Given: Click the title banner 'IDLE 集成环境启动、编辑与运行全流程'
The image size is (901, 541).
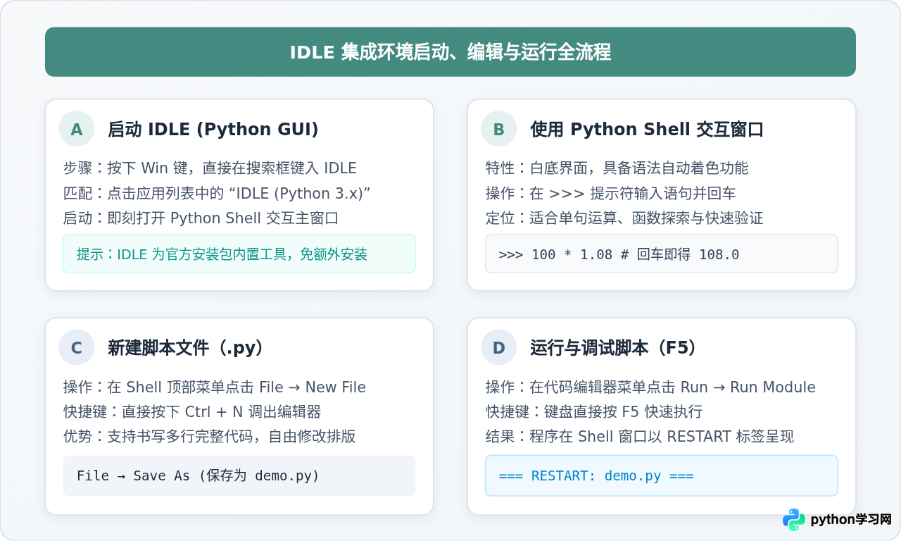Looking at the screenshot, I should pyautogui.click(x=450, y=52).
